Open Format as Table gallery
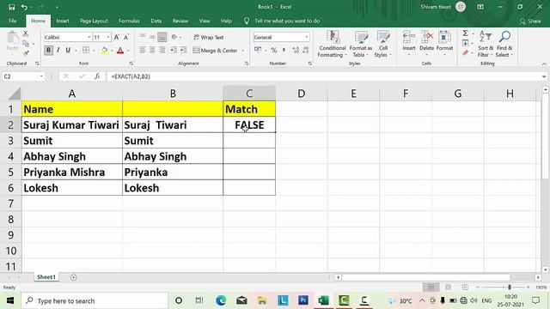The image size is (550, 309). (361, 44)
